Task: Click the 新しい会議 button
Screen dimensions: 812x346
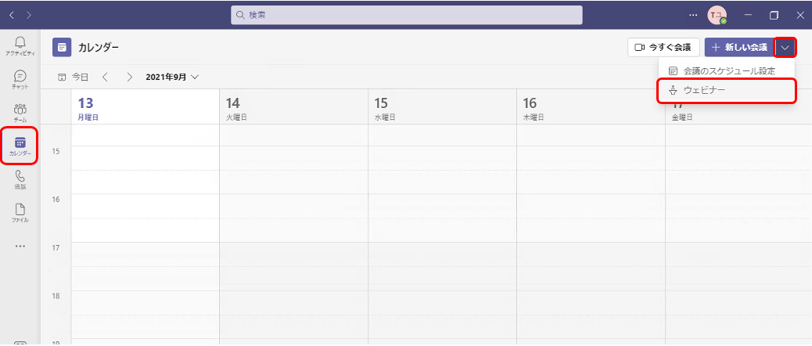Action: click(x=739, y=47)
